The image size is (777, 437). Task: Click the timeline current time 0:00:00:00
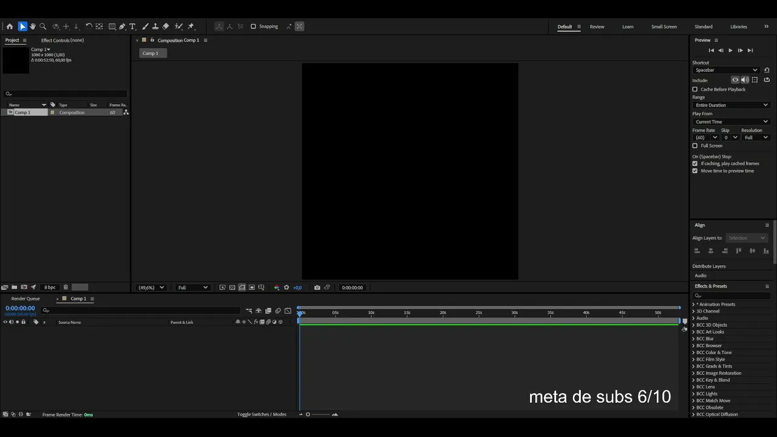tap(20, 308)
